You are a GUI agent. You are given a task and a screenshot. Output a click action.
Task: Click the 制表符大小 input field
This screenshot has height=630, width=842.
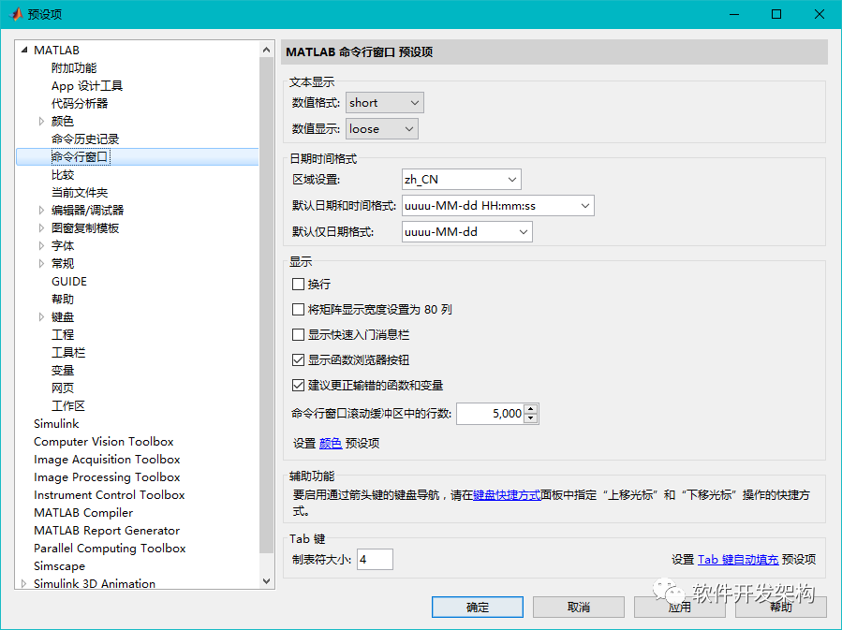[x=375, y=559]
